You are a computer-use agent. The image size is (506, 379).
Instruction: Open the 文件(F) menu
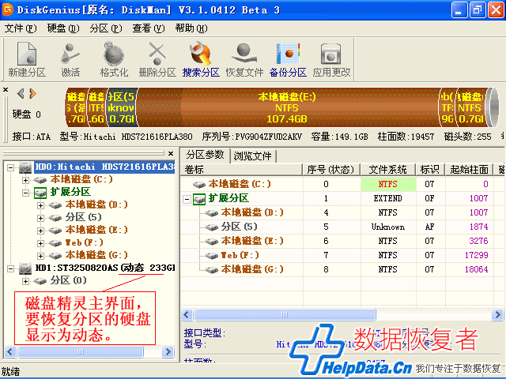point(21,28)
